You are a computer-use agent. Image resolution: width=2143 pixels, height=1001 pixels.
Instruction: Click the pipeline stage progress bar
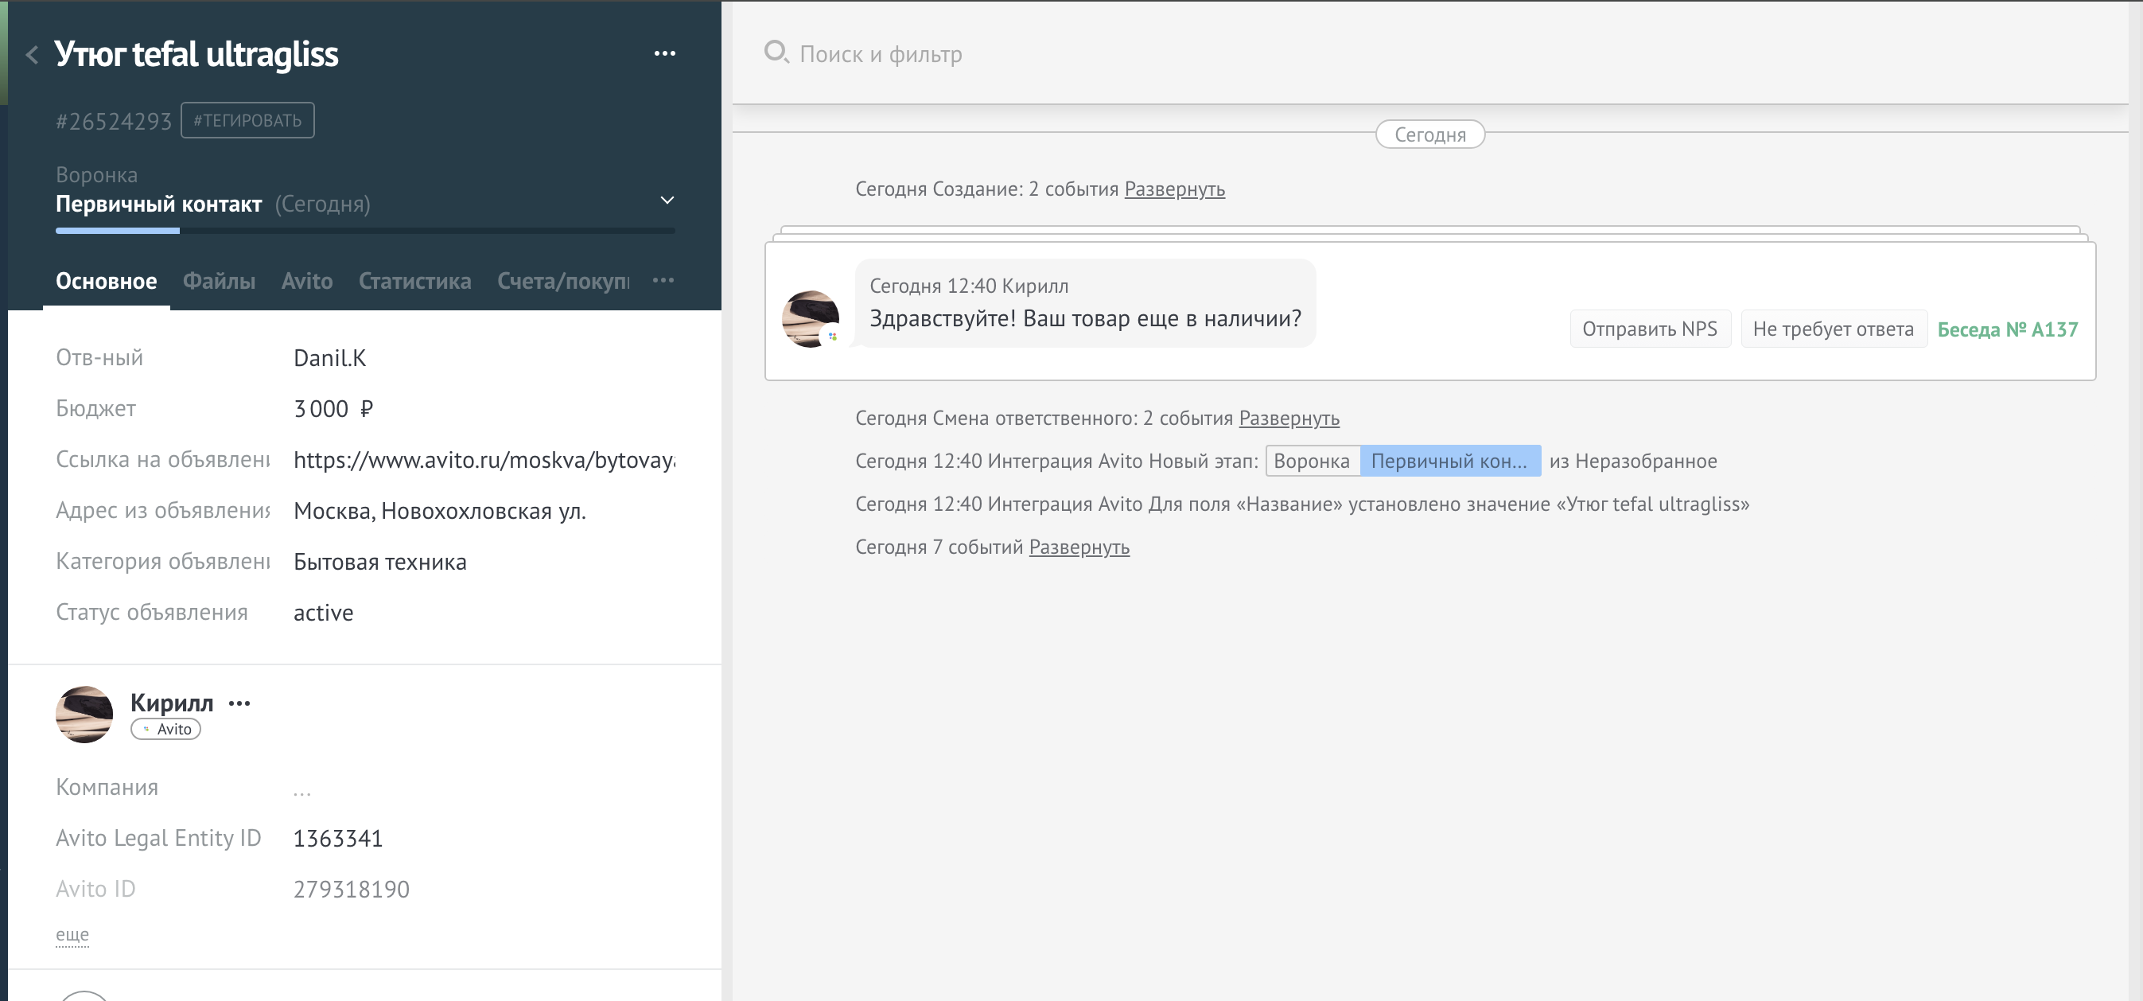click(364, 231)
